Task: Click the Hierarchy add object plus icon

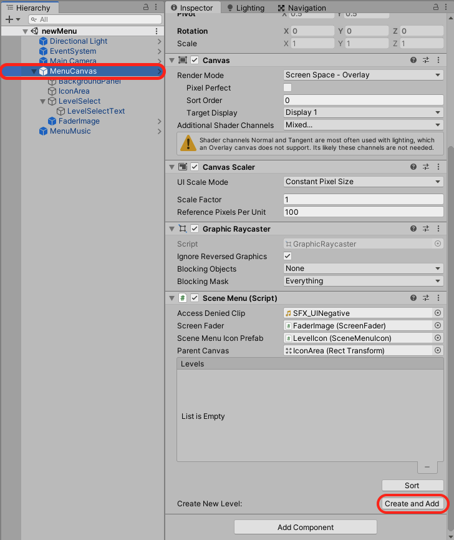Action: tap(9, 20)
